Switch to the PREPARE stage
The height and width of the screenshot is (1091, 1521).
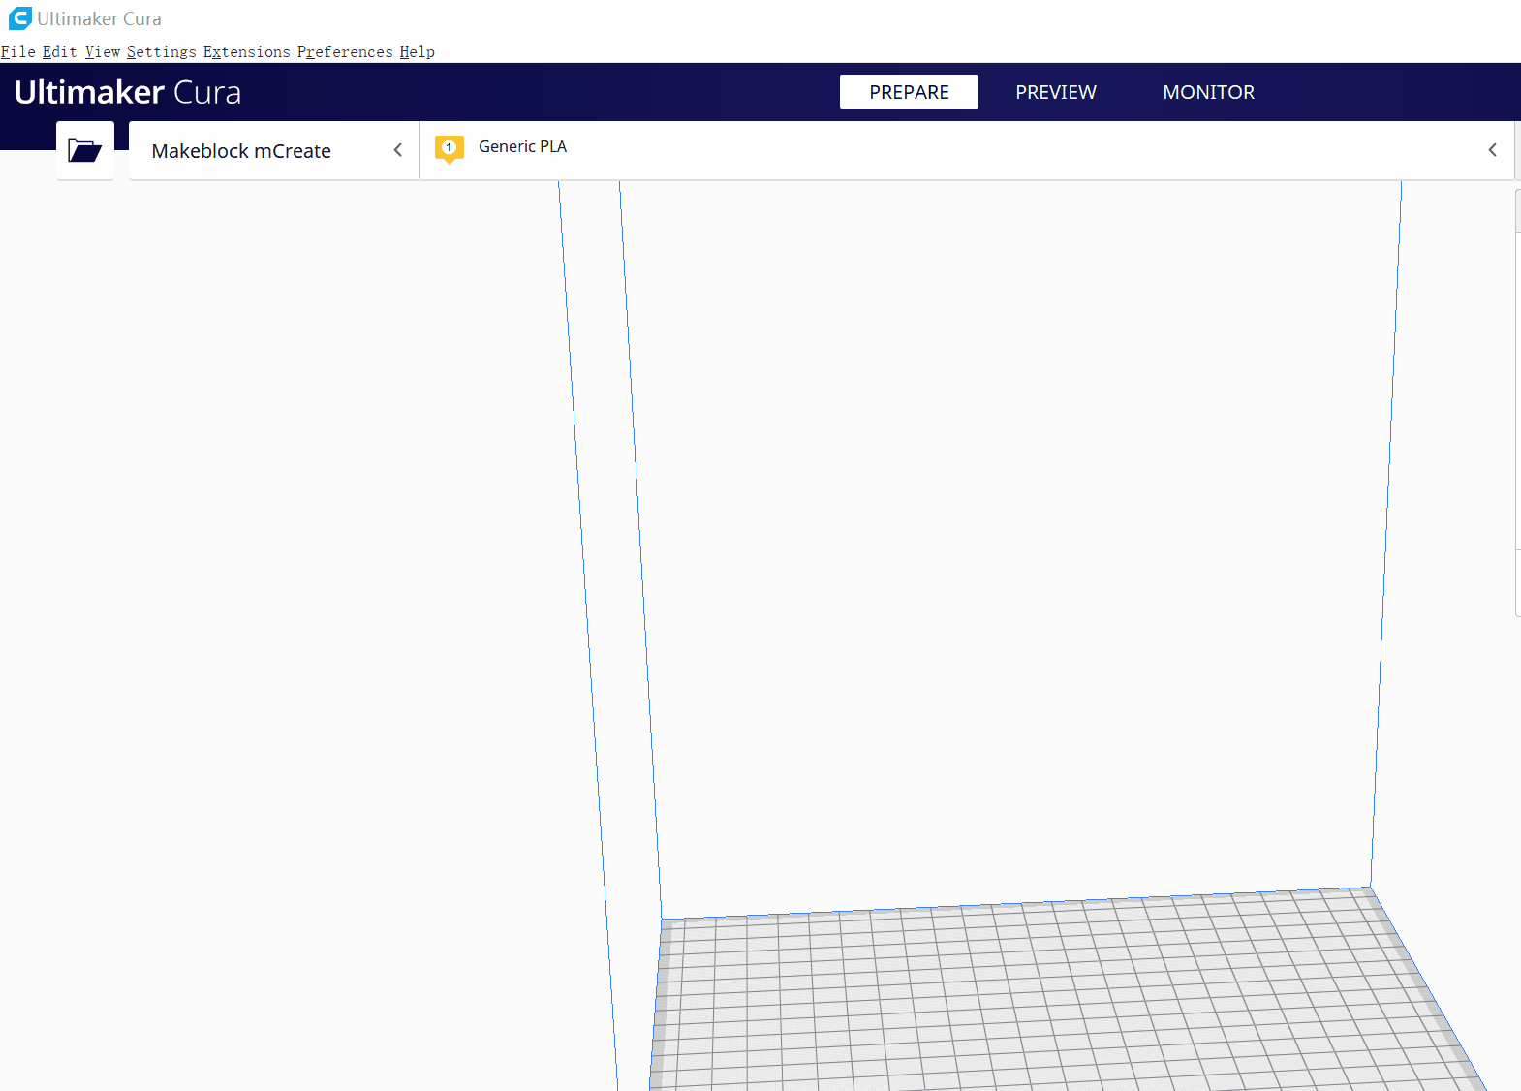(x=909, y=92)
